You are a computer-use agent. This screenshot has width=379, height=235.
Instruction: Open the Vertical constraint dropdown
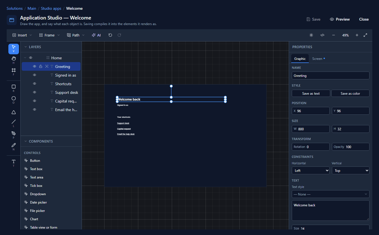[351, 170]
